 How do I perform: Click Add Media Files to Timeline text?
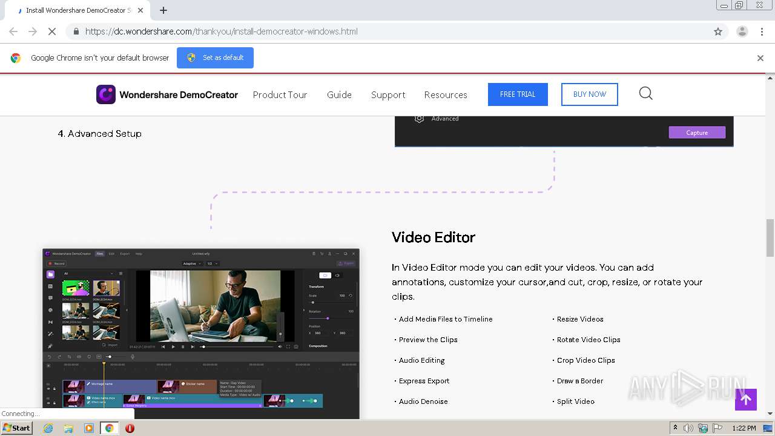pos(446,319)
